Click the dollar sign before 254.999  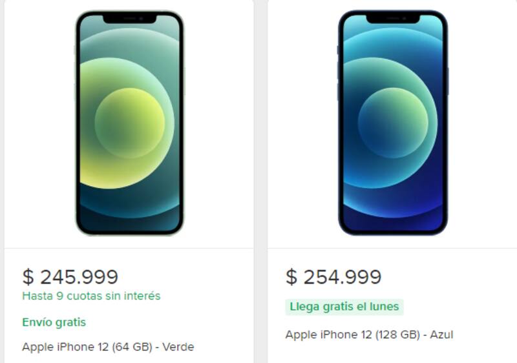point(291,277)
